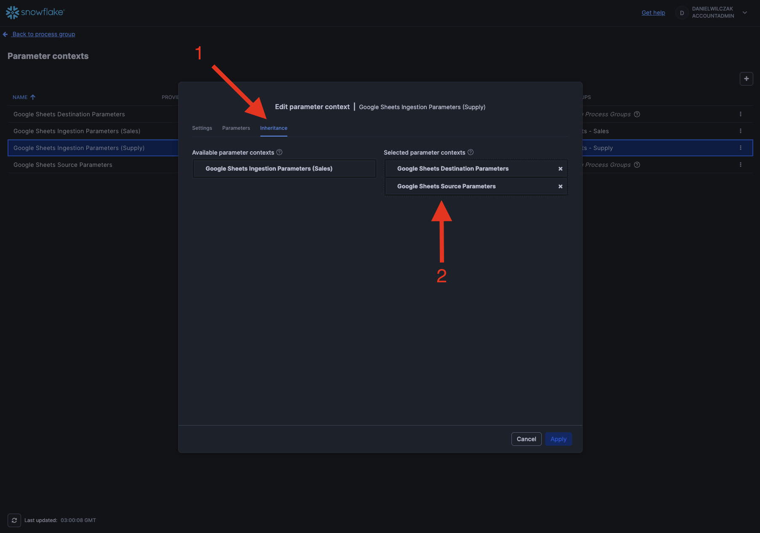
Task: Open kebab menu for Ingestion Parameters (Supply) row
Action: click(740, 148)
